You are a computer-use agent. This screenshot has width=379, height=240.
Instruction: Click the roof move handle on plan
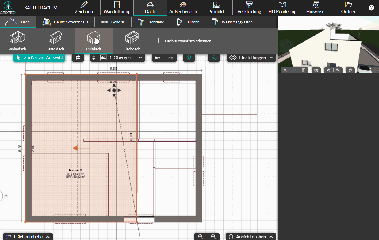pos(114,90)
